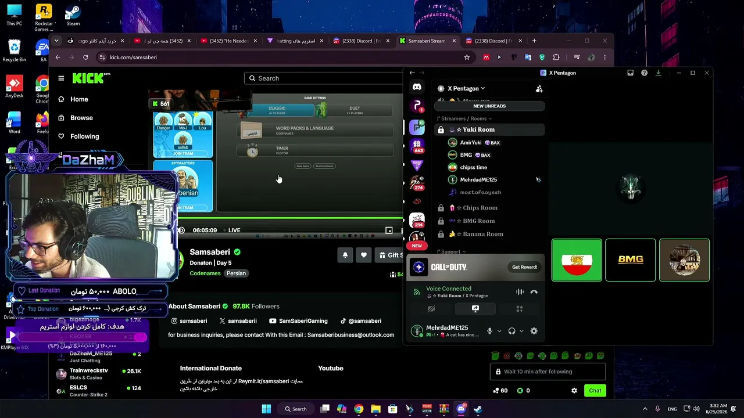The width and height of the screenshot is (744, 418).
Task: Toggle Discord microphone mute
Action: pyautogui.click(x=489, y=331)
